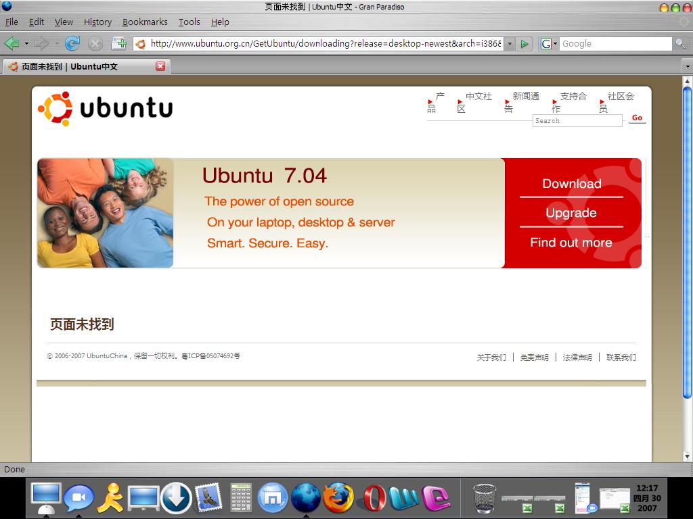Click the 页面未找到 page heading

click(82, 324)
